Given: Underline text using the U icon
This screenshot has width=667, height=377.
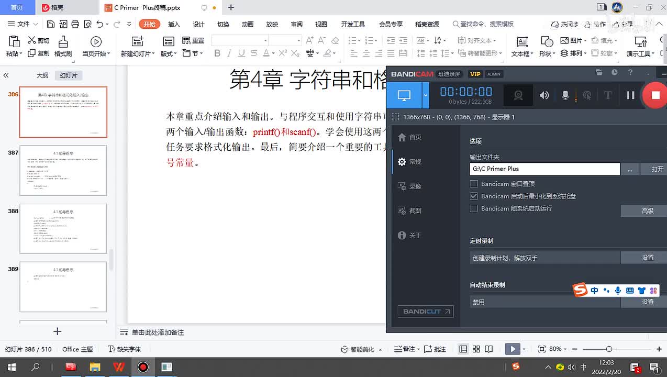Looking at the screenshot, I should click(x=241, y=53).
